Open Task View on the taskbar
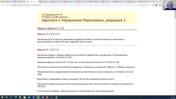This screenshot has width=176, height=99. (x=11, y=97)
